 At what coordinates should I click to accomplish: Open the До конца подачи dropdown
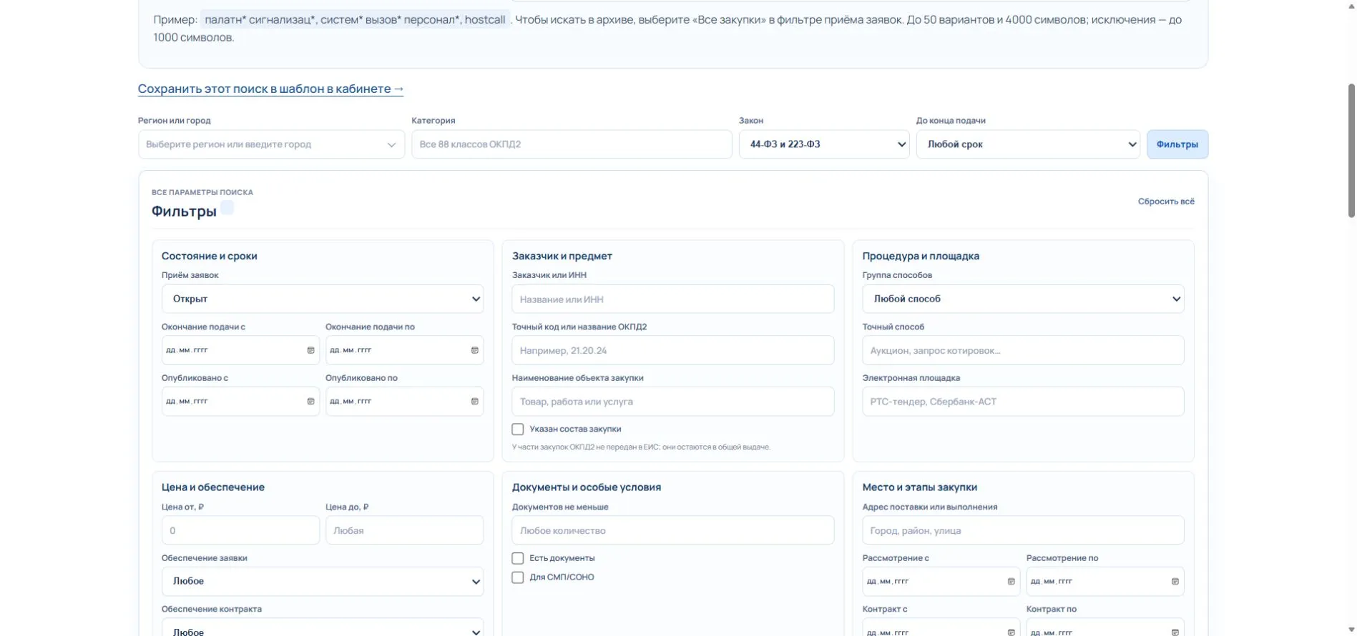tap(1028, 144)
